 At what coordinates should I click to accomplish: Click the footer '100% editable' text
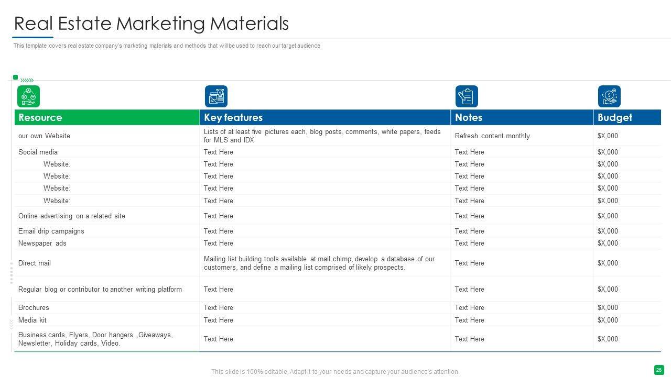(x=335, y=372)
